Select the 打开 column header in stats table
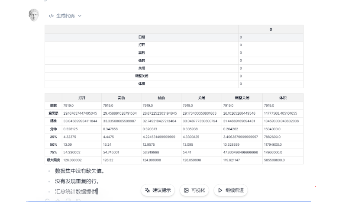The height and width of the screenshot is (211, 339). pyautogui.click(x=81, y=98)
